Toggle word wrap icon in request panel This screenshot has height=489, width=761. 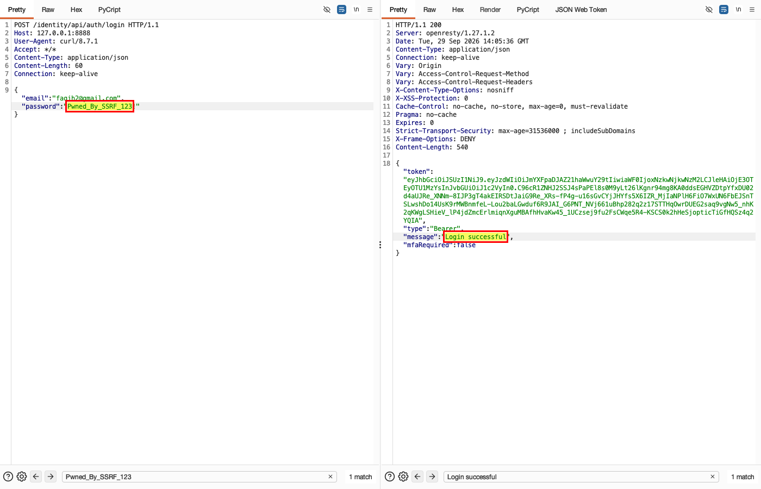(x=341, y=9)
